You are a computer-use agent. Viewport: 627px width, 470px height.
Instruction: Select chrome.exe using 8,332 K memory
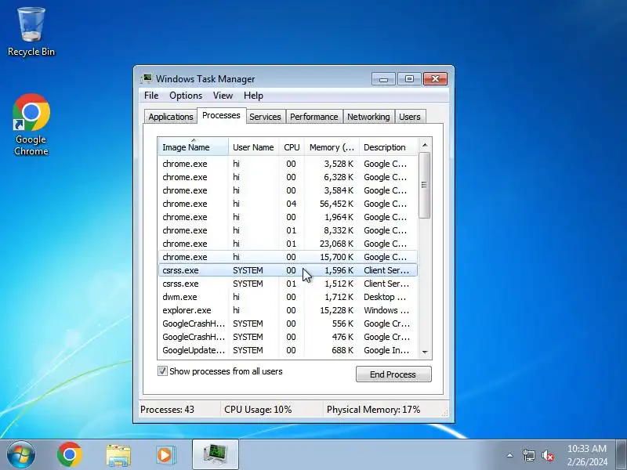tap(288, 230)
